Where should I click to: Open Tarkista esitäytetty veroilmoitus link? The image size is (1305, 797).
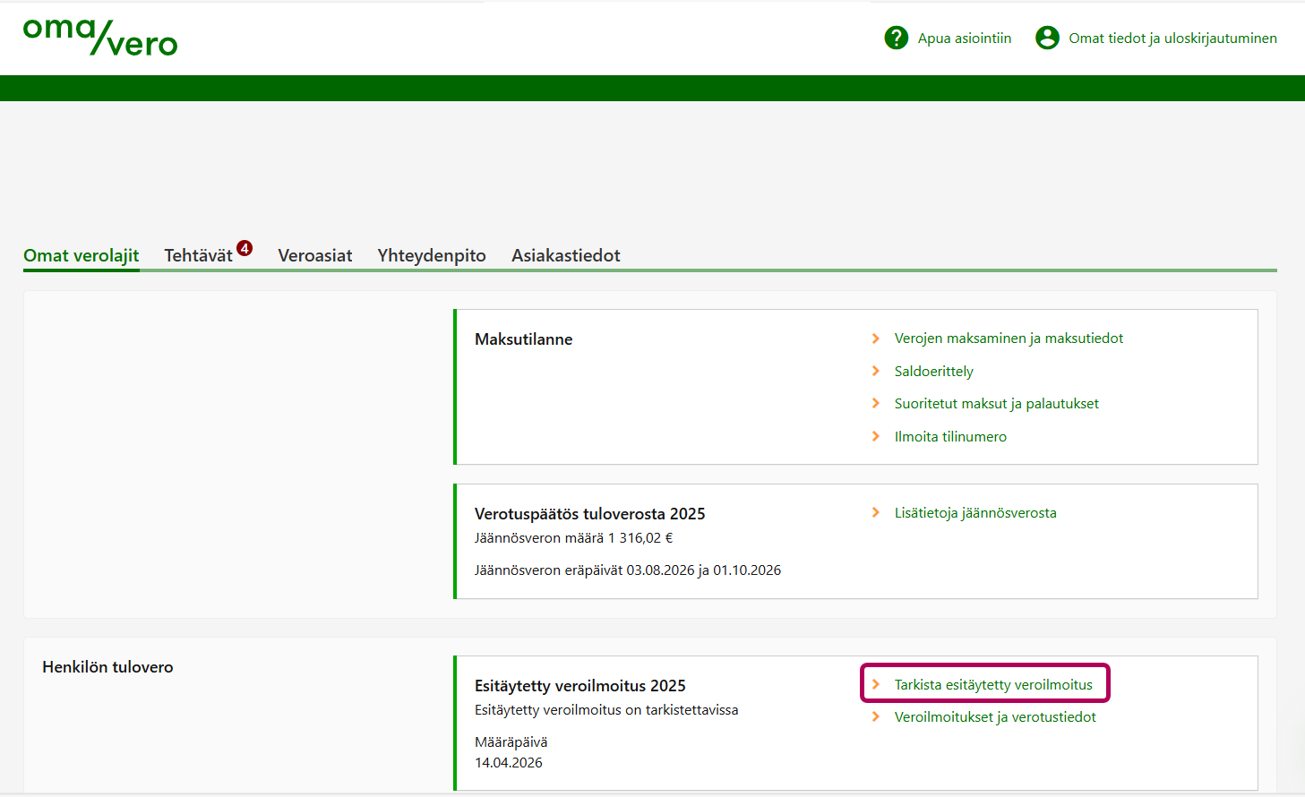(993, 685)
